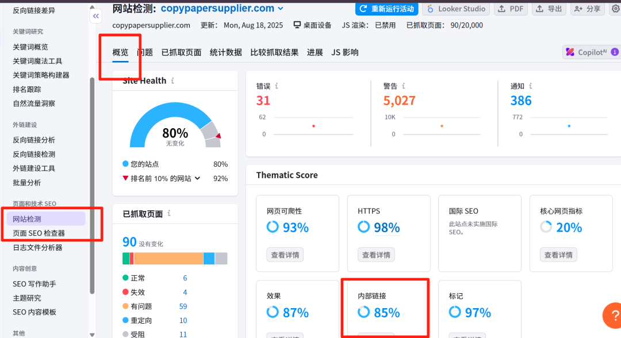The height and width of the screenshot is (338, 621).
Task: Open the 比较抓取结果 tab
Action: coord(274,52)
